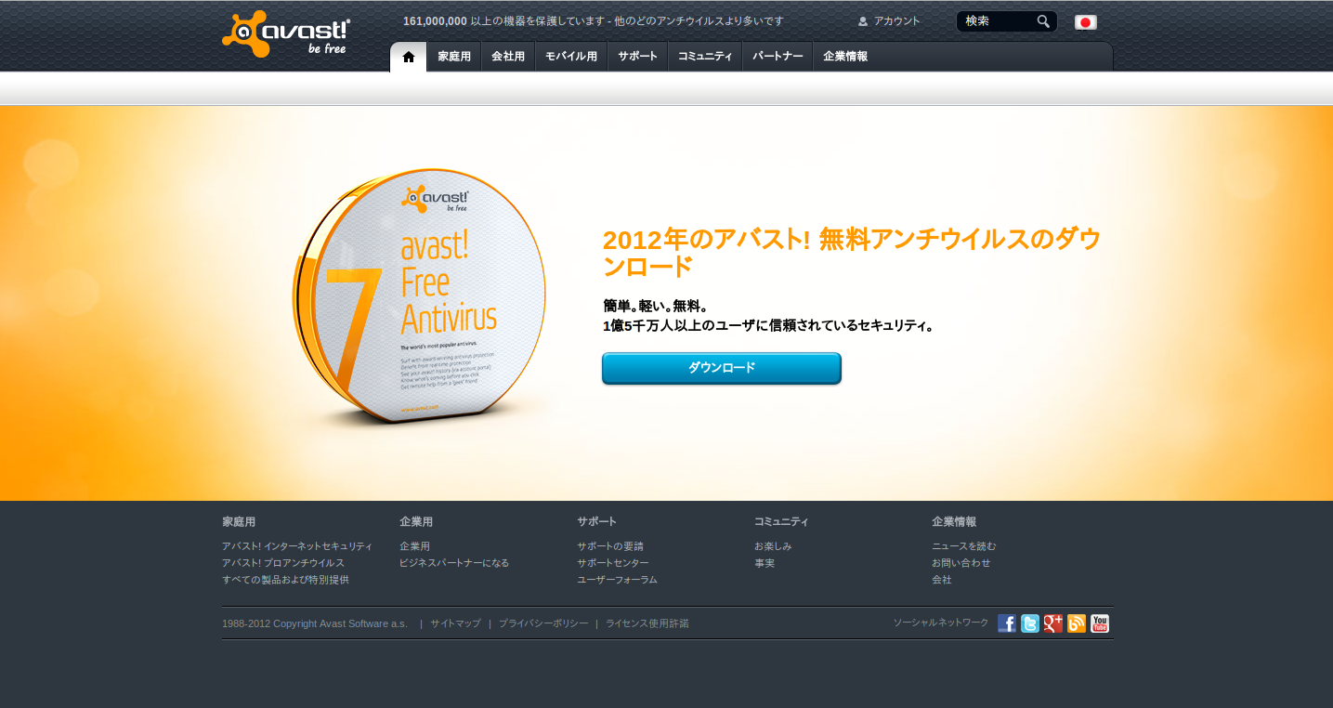
Task: Click the avast! Free Antivirus box image
Action: coord(419,297)
